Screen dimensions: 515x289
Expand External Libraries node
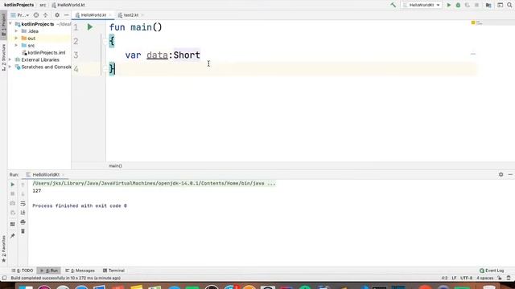point(10,59)
